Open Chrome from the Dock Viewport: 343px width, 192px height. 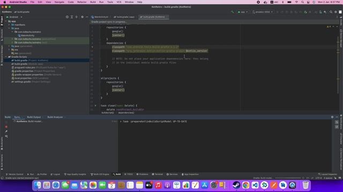(x=245, y=185)
